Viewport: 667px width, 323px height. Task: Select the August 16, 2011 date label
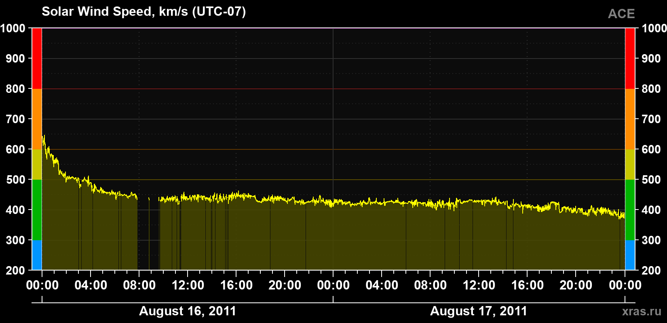point(188,311)
